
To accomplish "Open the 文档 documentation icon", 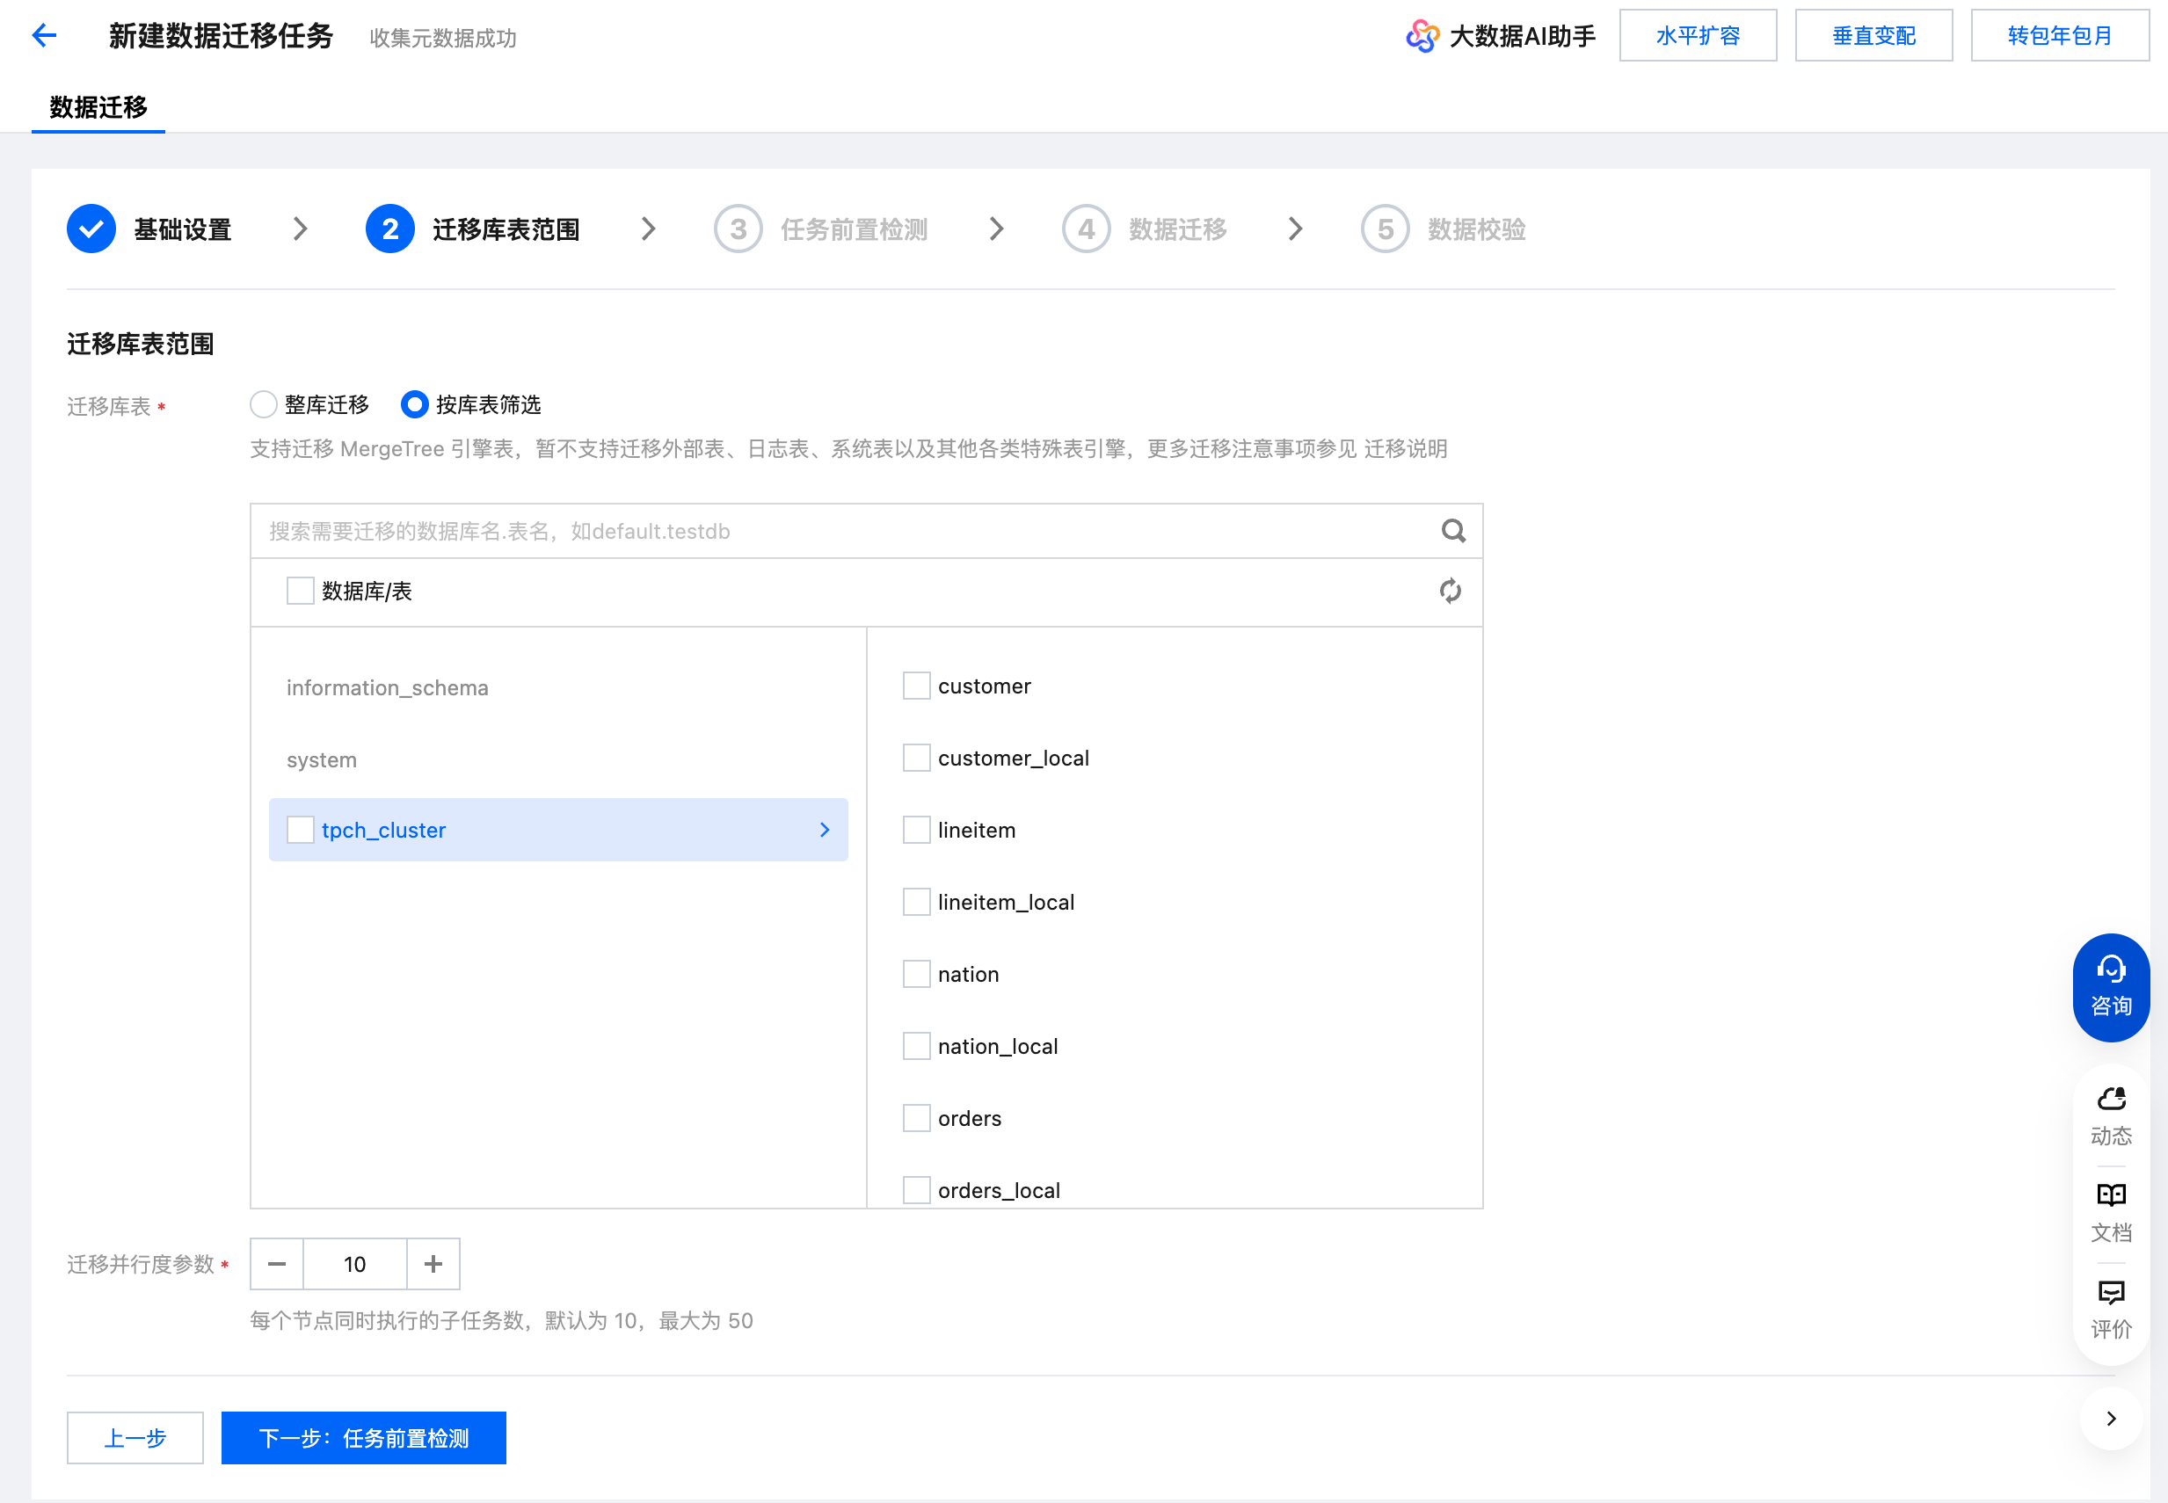I will (x=2110, y=1212).
